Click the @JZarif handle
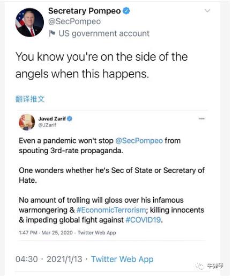 point(47,125)
